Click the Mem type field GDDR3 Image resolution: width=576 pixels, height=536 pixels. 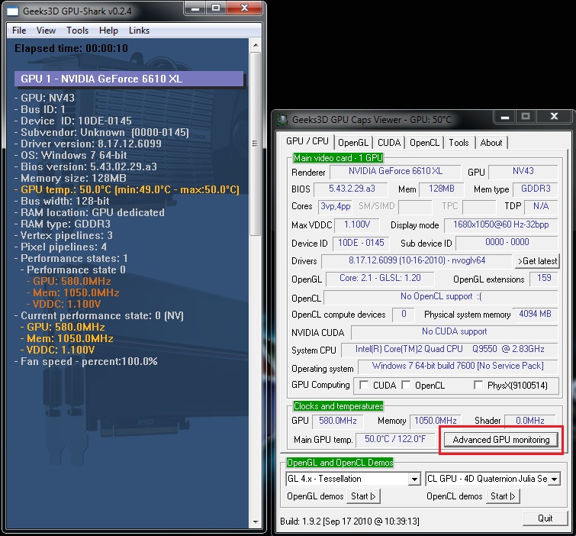[x=536, y=189]
